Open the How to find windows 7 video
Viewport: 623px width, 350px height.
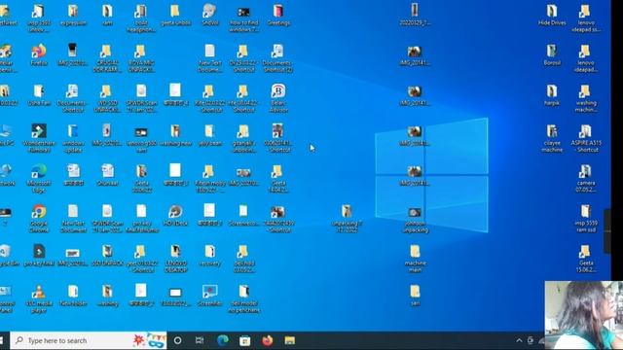coord(244,18)
